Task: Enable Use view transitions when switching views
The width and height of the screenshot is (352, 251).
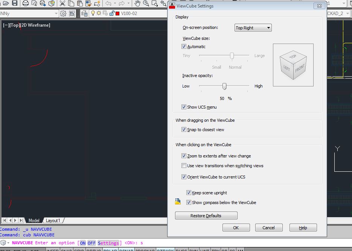Action: [x=184, y=166]
